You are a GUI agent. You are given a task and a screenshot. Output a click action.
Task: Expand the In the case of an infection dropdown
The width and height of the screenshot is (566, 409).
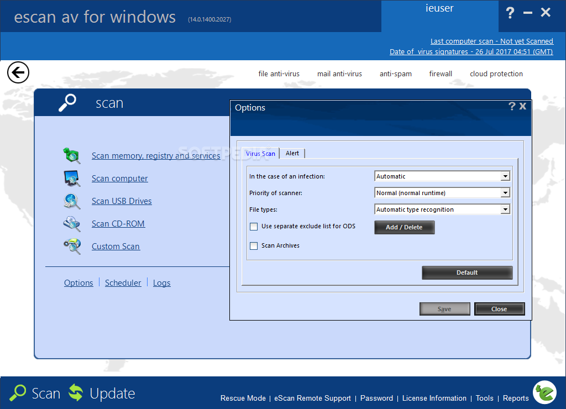tap(505, 176)
